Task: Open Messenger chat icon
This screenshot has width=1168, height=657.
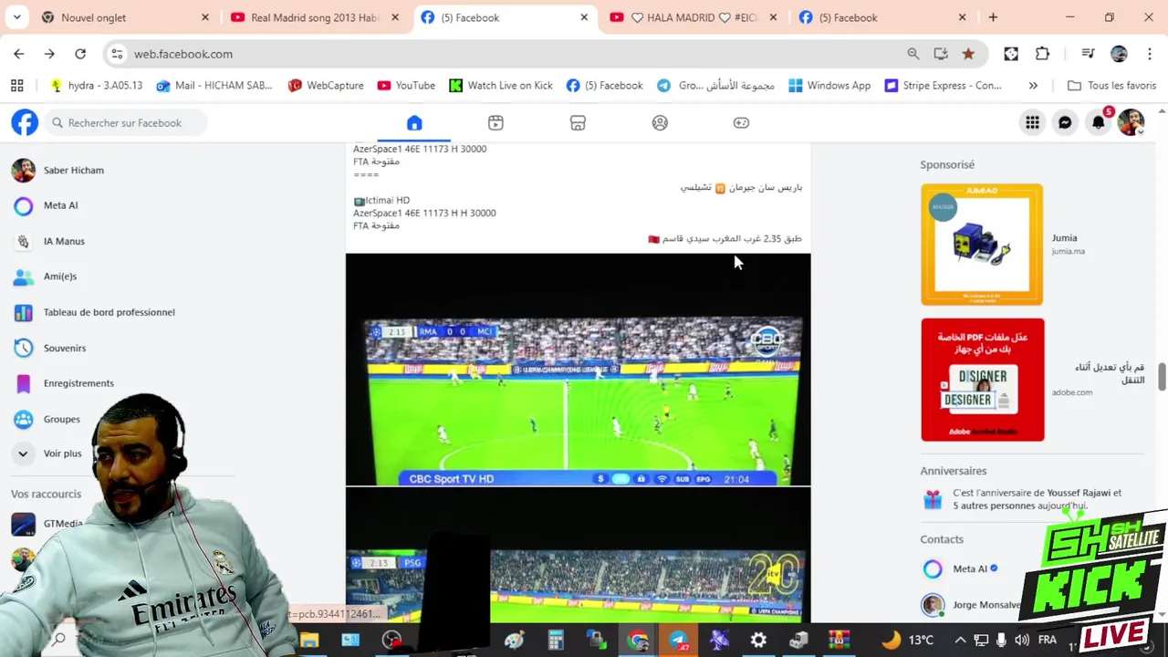Action: [x=1065, y=123]
